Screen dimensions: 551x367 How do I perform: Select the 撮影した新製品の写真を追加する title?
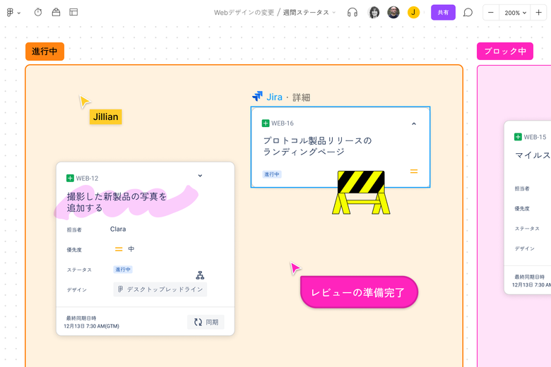click(x=117, y=202)
